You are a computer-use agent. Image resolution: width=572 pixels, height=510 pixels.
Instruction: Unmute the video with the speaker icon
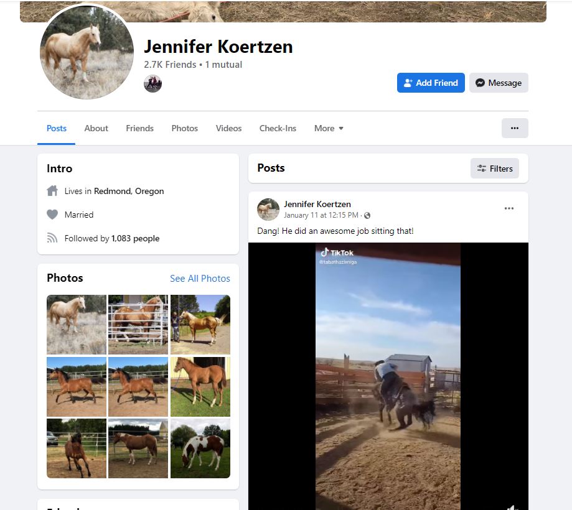513,507
